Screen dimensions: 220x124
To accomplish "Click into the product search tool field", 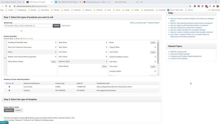I will click(x=27, y=26).
